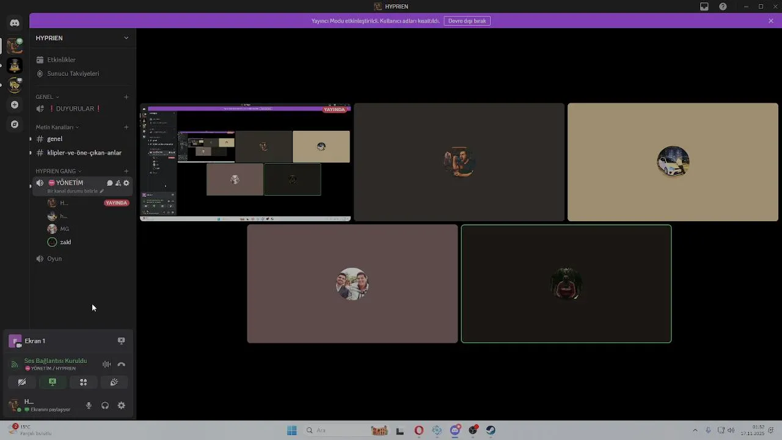This screenshot has height=440, width=782.
Task: Click the Add a Server plus icon
Action: pos(15,105)
